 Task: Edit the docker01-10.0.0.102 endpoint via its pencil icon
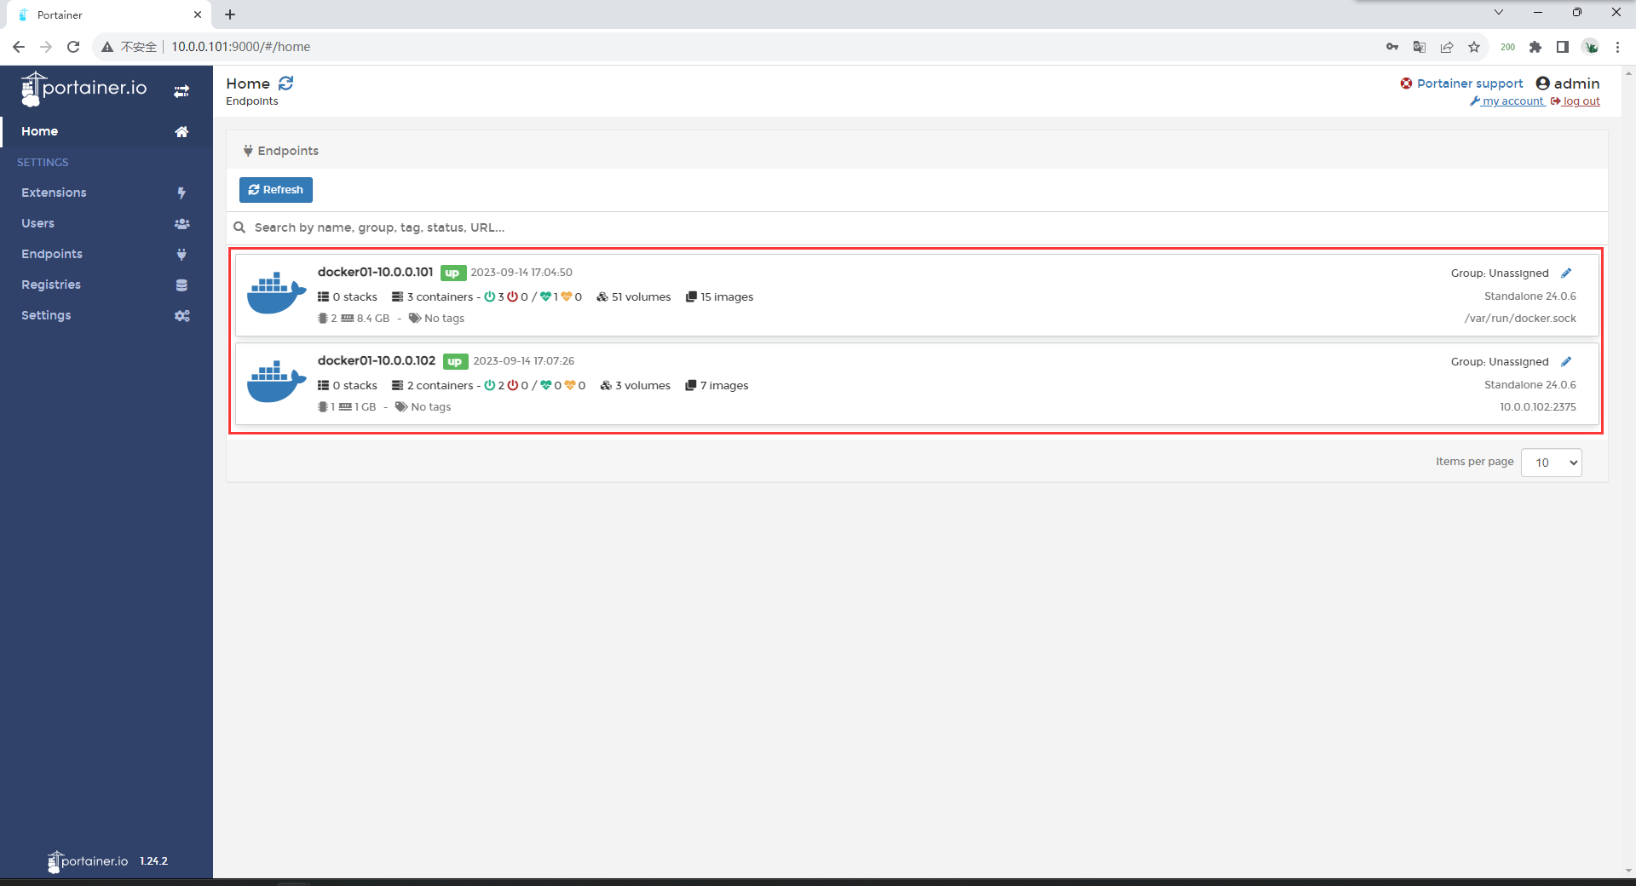pyautogui.click(x=1566, y=361)
